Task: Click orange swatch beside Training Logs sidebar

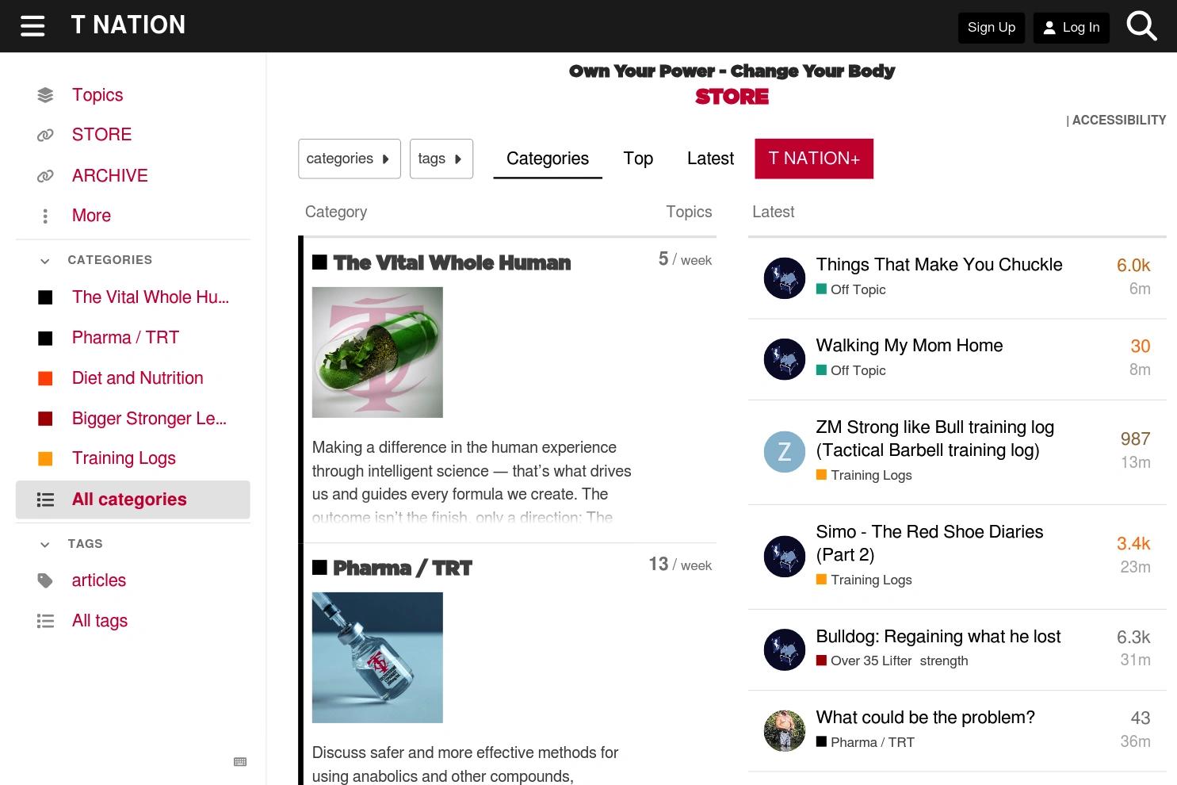Action: coord(45,458)
